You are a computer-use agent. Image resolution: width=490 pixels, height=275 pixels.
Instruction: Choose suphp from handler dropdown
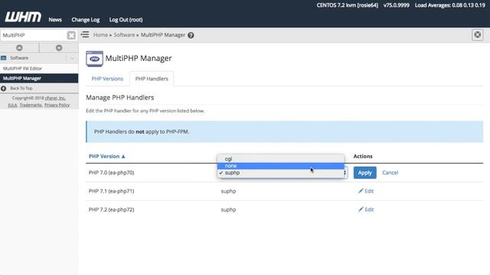[x=281, y=173]
